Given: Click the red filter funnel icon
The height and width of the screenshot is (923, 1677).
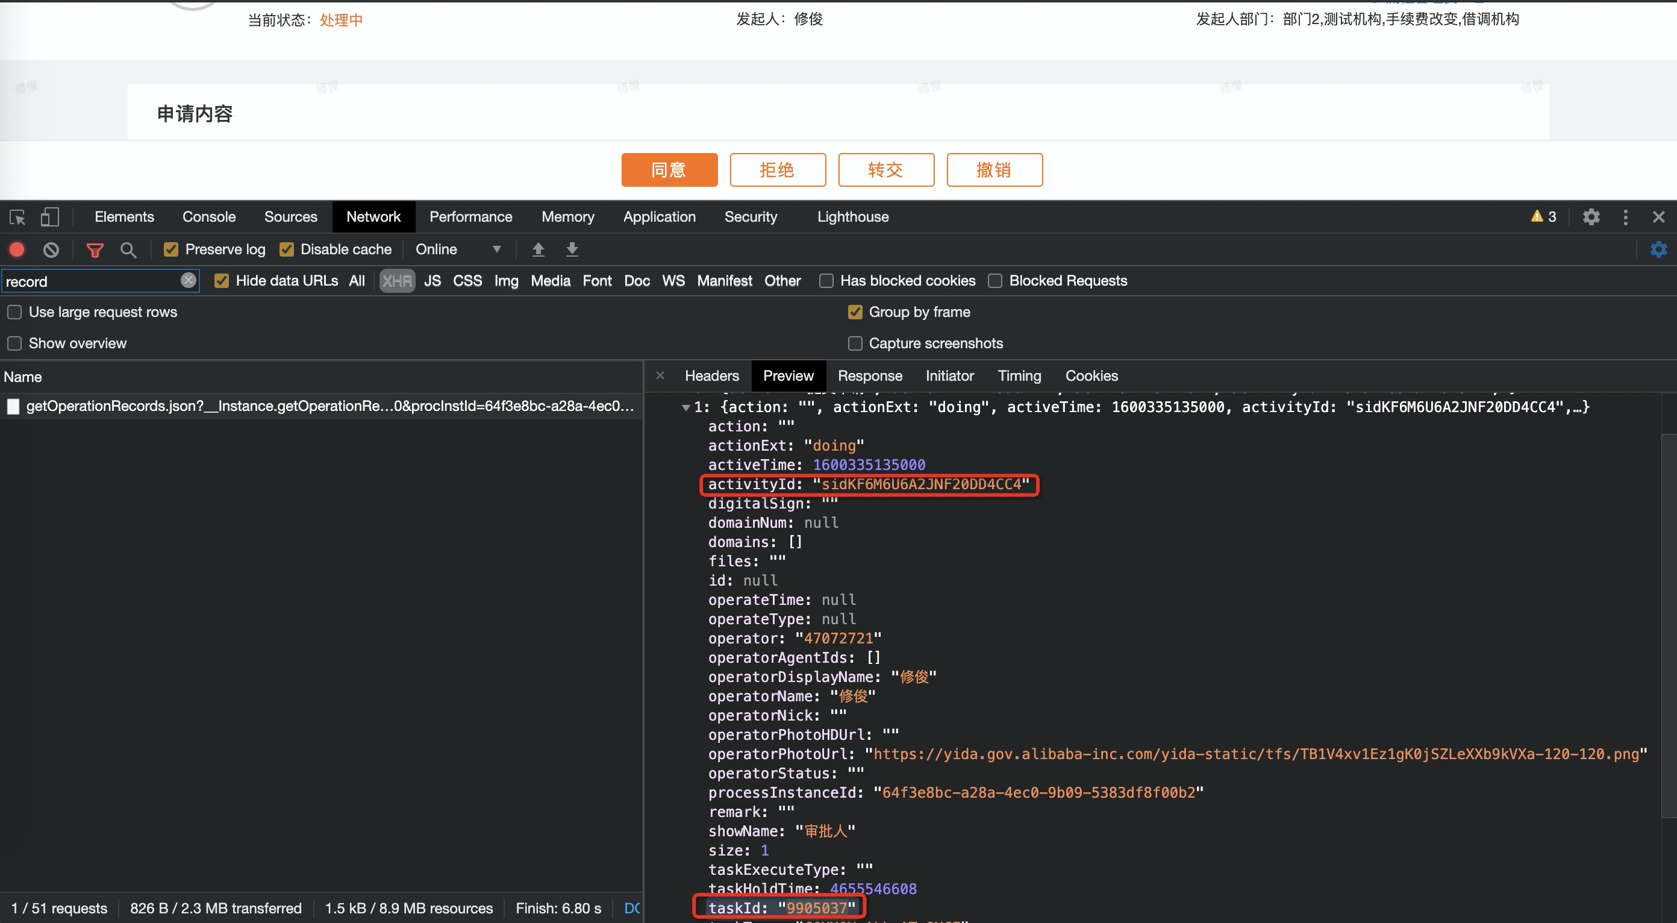Looking at the screenshot, I should 95,249.
